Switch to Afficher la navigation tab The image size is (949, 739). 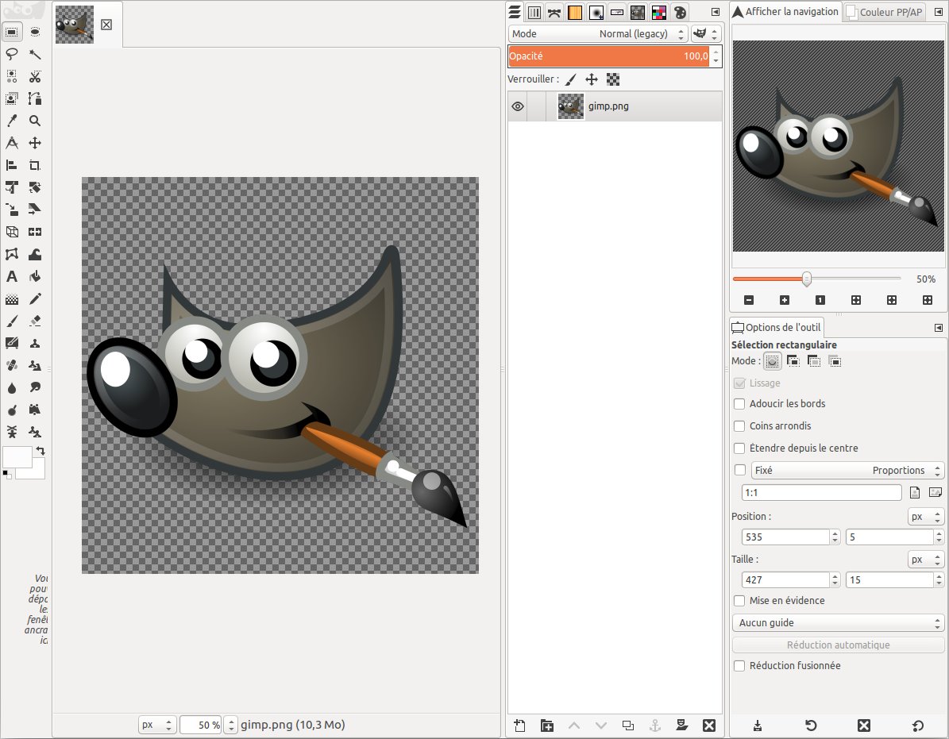point(785,11)
